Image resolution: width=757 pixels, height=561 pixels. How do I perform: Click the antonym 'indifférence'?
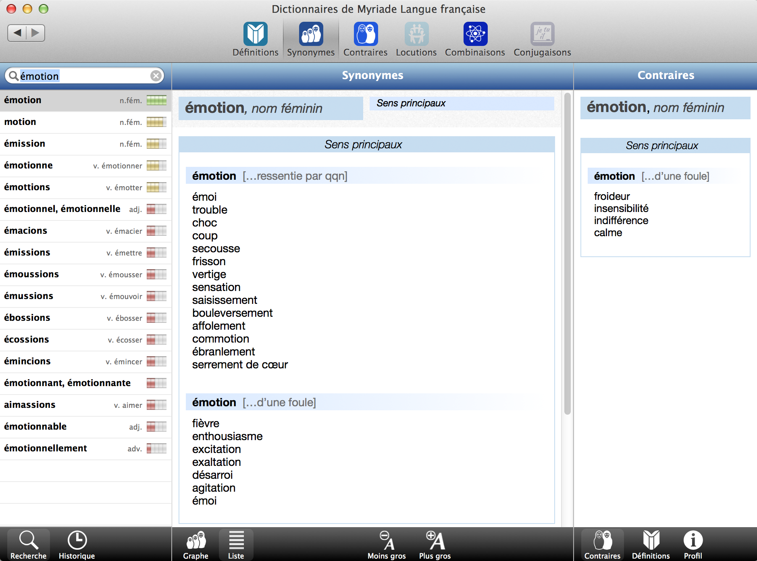click(621, 220)
